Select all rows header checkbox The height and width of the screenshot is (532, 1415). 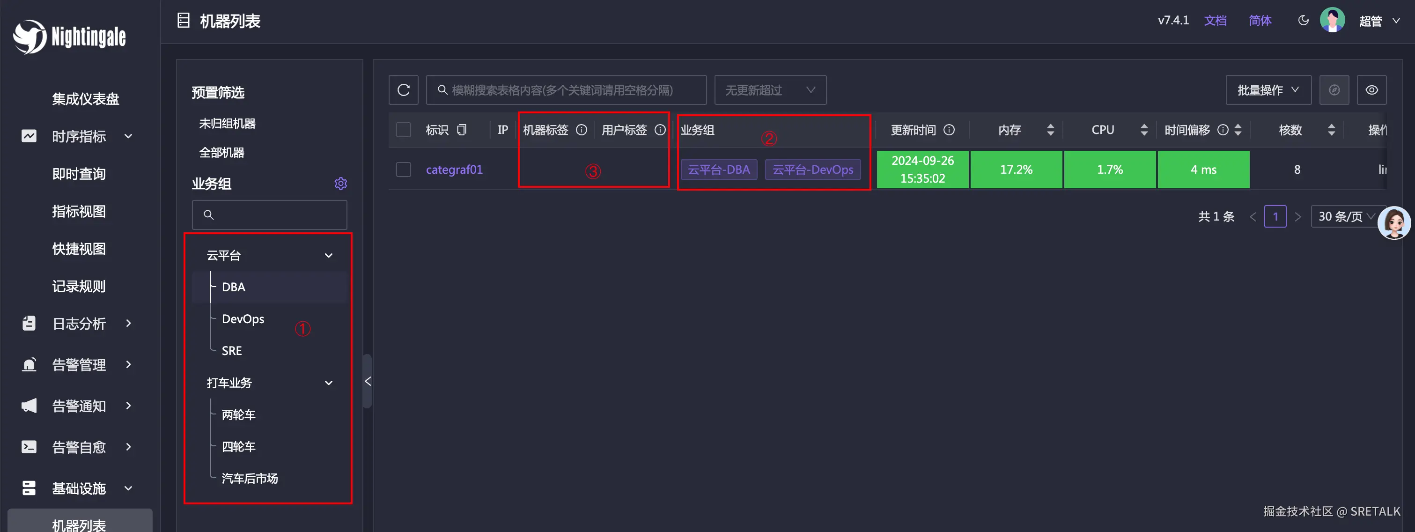[404, 130]
